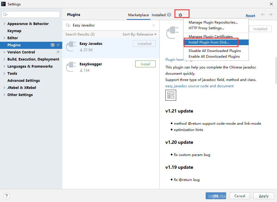Click the Easy Javadoc plugin plug icon in results

pyautogui.click(x=71, y=46)
